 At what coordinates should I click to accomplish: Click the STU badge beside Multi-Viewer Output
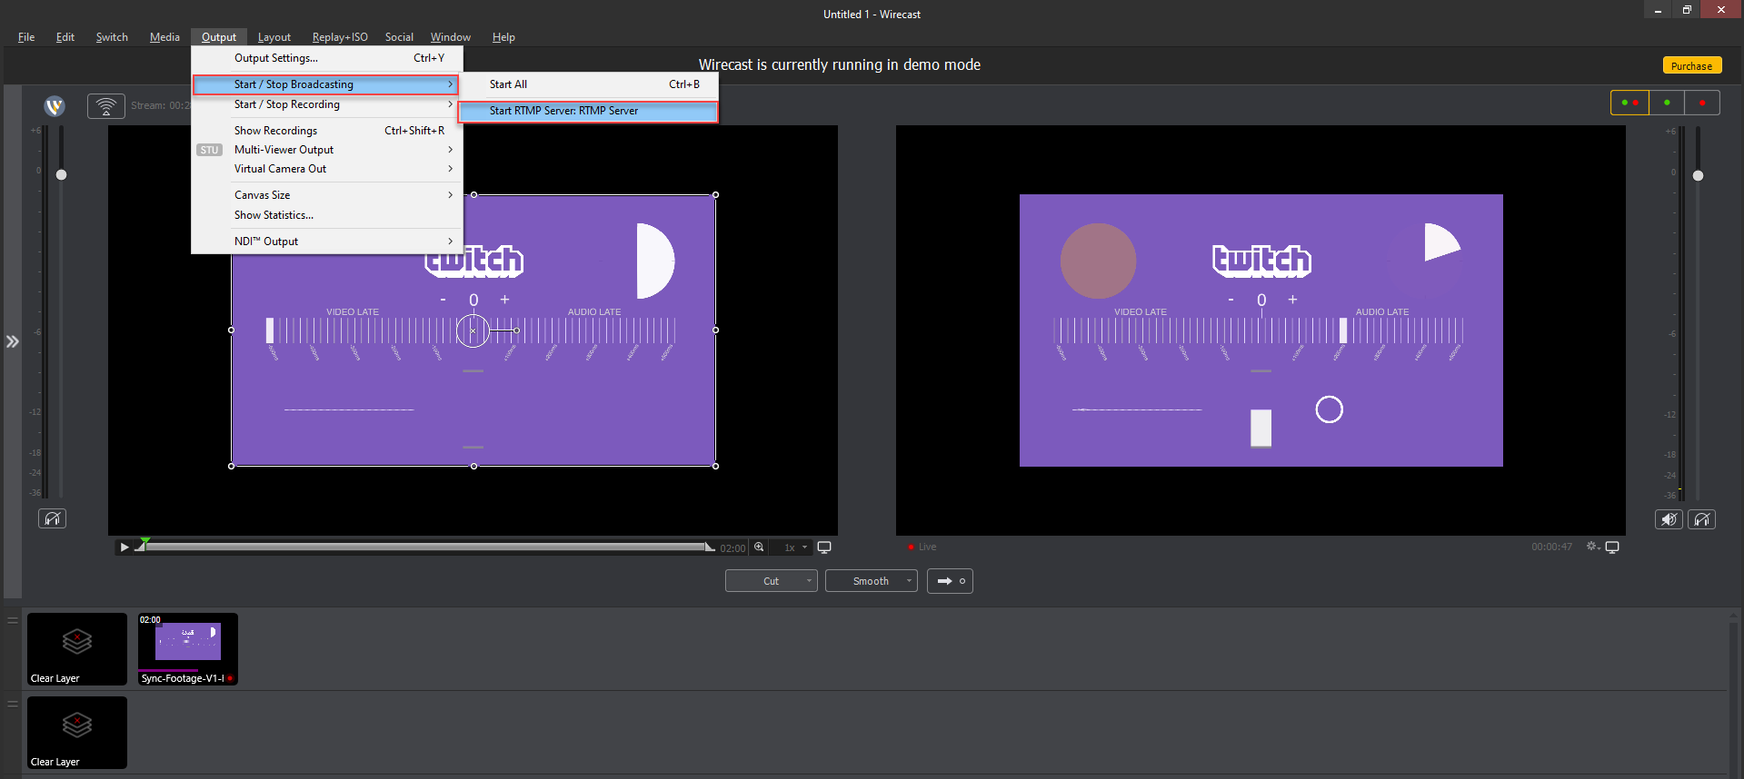[x=209, y=150]
